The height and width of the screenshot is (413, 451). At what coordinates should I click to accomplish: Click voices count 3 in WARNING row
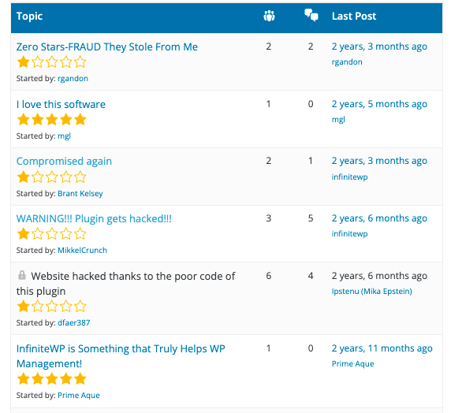(x=268, y=218)
